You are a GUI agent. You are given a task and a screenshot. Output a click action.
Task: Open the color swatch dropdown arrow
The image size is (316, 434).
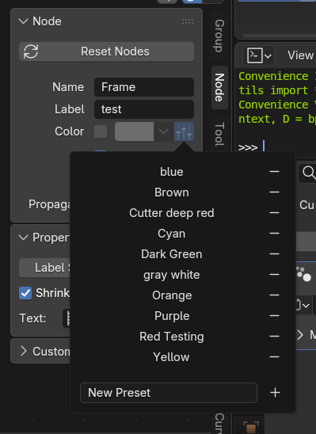click(x=163, y=131)
